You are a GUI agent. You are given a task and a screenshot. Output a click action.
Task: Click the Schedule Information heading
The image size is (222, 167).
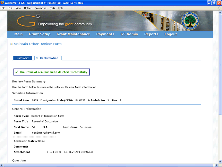27,93
